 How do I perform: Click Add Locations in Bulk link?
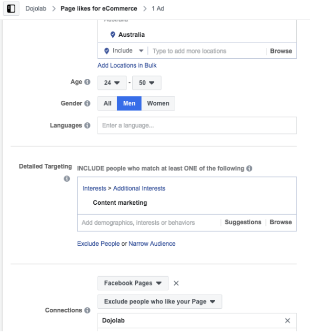coord(127,66)
